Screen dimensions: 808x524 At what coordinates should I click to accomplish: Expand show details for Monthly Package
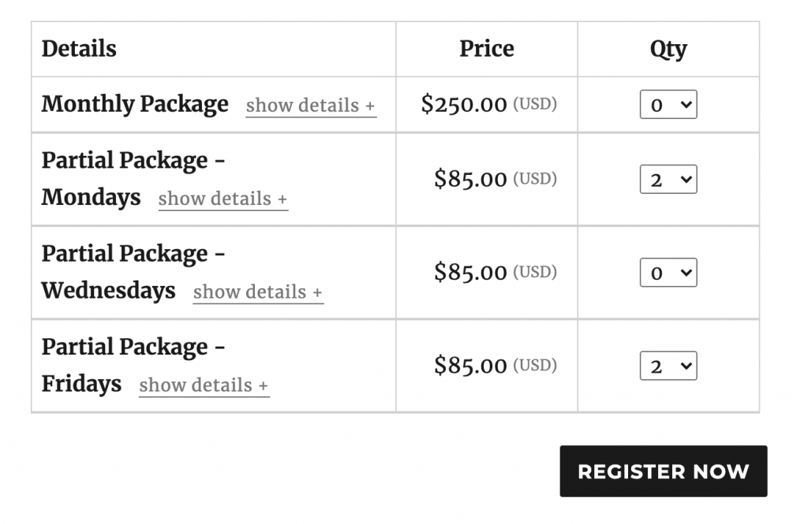tap(311, 106)
